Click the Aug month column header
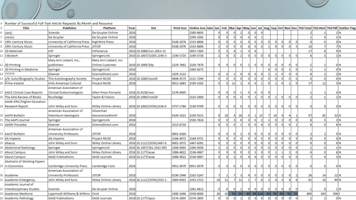 click(267, 28)
